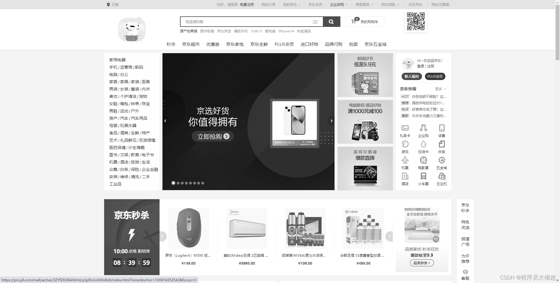Click the user avatar in welcome panel
This screenshot has height=283, width=560.
click(x=408, y=63)
